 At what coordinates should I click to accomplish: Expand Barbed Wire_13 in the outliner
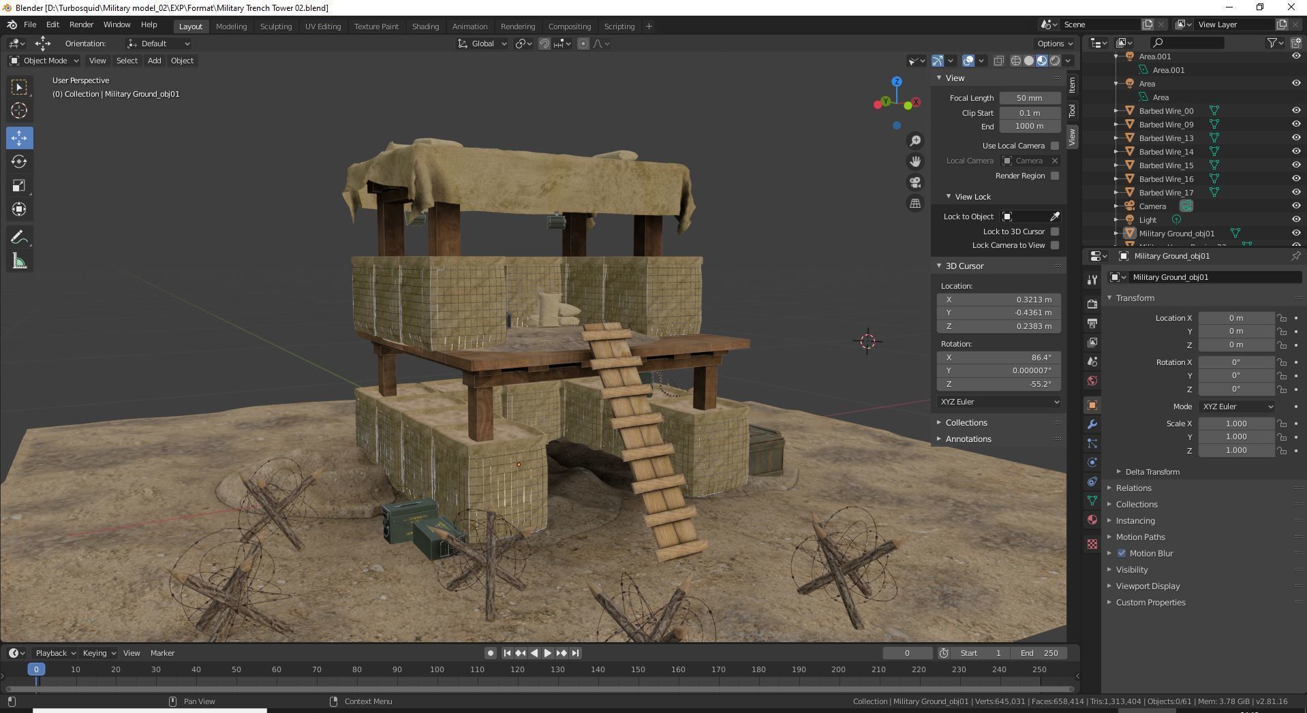[1116, 138]
